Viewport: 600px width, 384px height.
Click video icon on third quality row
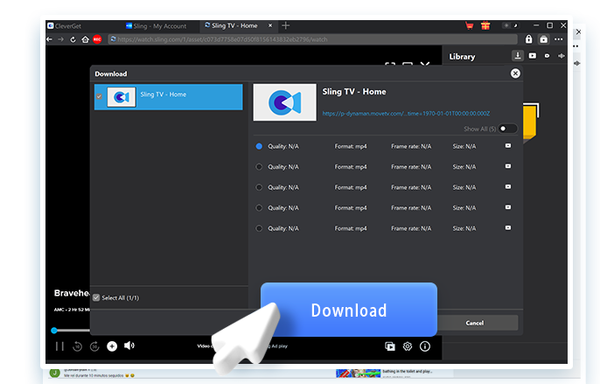[x=508, y=187]
